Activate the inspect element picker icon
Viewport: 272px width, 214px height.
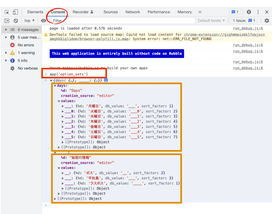pos(7,12)
